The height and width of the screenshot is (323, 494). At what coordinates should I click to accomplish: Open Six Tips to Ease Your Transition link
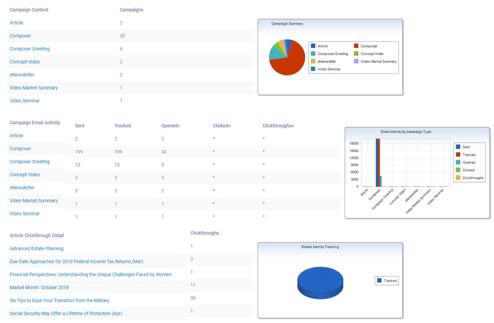(x=59, y=300)
